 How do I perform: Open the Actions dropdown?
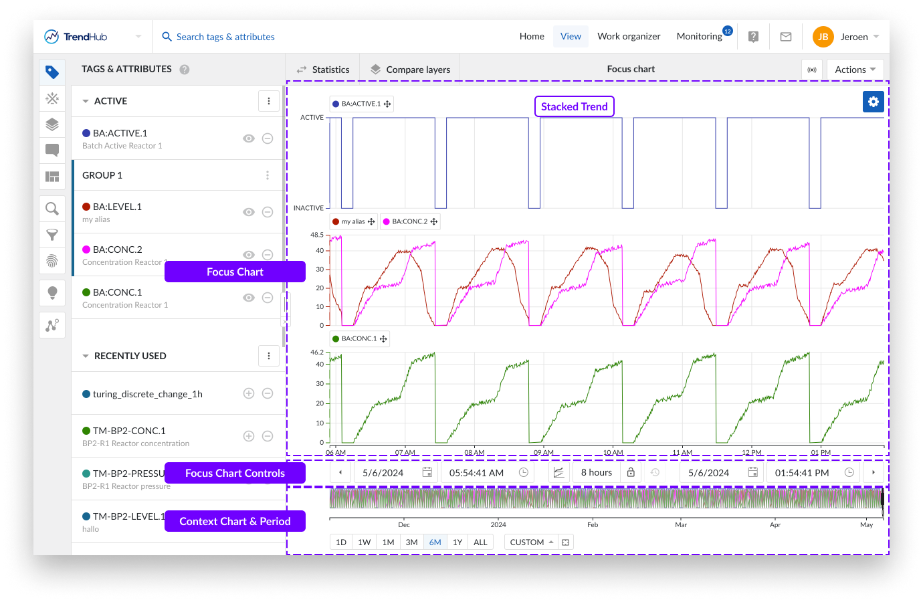[x=855, y=70]
